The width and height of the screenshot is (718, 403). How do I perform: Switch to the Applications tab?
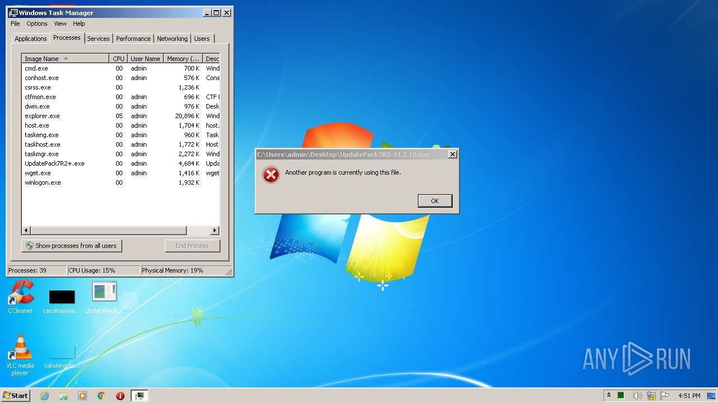pos(31,39)
